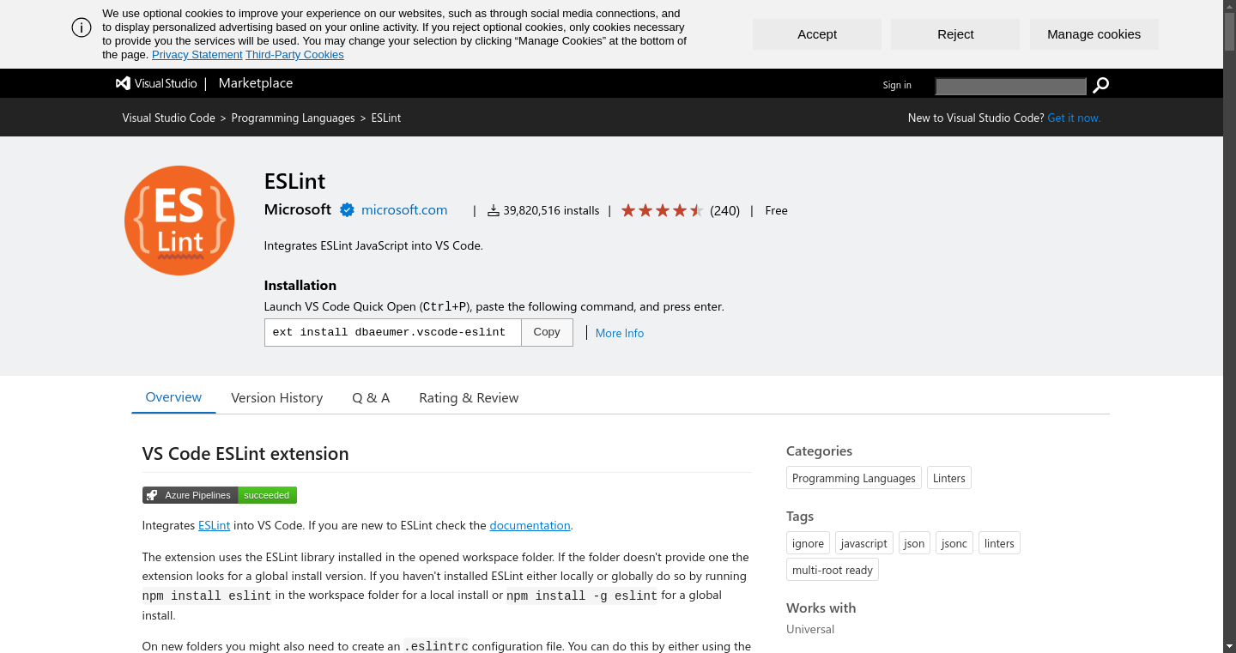Open Visual Studio Code breadcrumb
Image resolution: width=1236 pixels, height=653 pixels.
(168, 118)
